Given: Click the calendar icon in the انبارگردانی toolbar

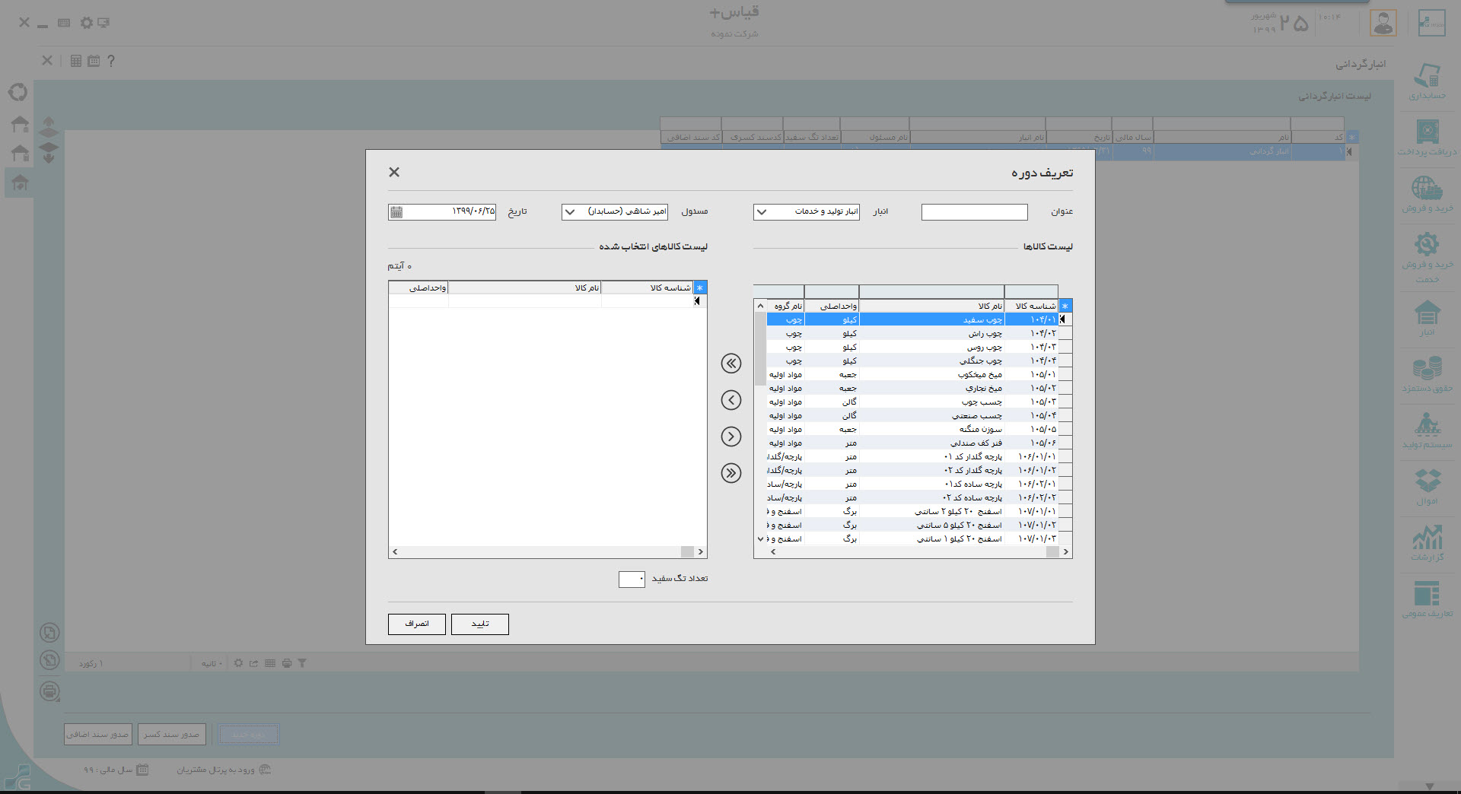Looking at the screenshot, I should [94, 61].
